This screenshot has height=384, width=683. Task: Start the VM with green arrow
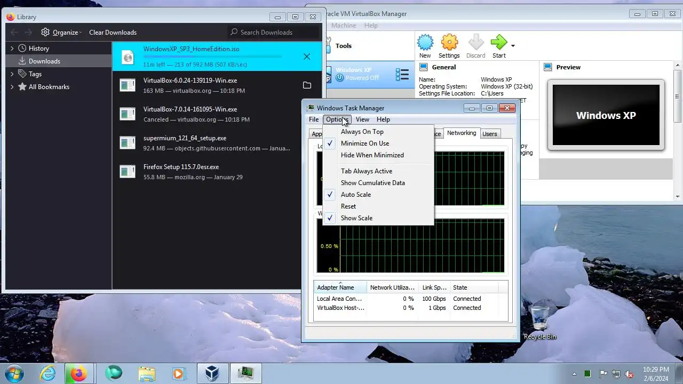click(x=499, y=46)
